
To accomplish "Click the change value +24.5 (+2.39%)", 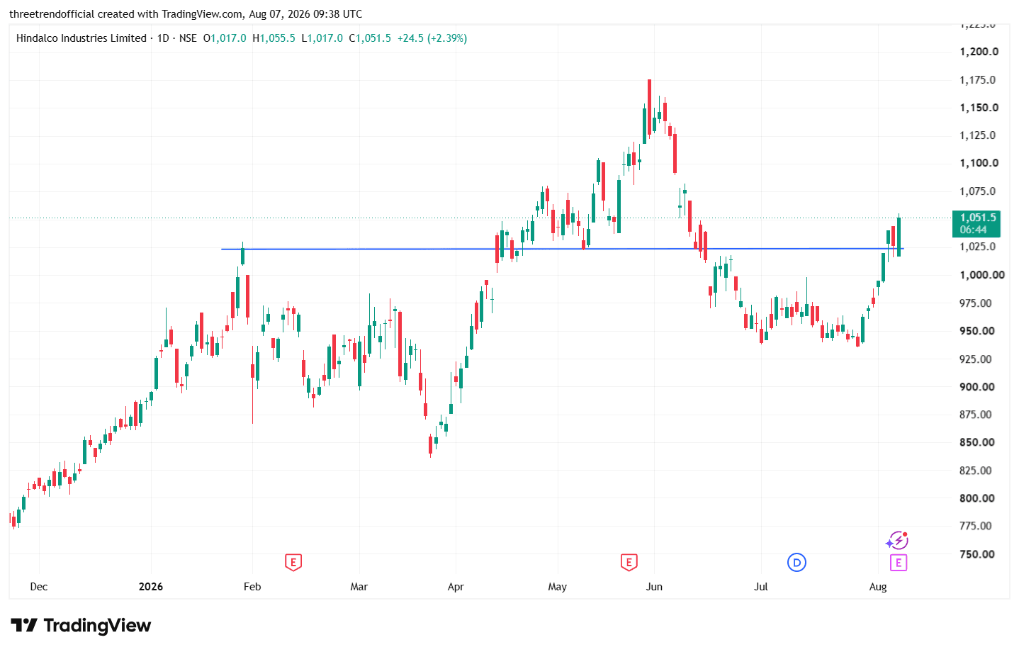I will coord(432,38).
